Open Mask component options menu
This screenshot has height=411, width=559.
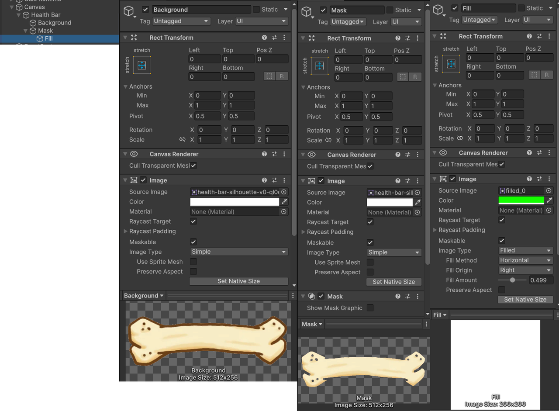[x=418, y=296]
